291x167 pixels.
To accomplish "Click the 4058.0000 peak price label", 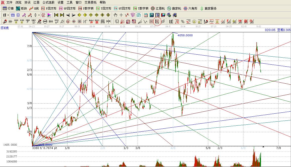I will pos(185,35).
